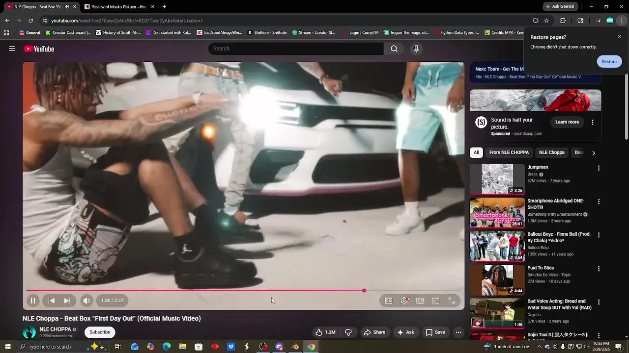Open NLE CHOPPA channel avatar
Screen dimensions: 629x353
tap(29, 332)
